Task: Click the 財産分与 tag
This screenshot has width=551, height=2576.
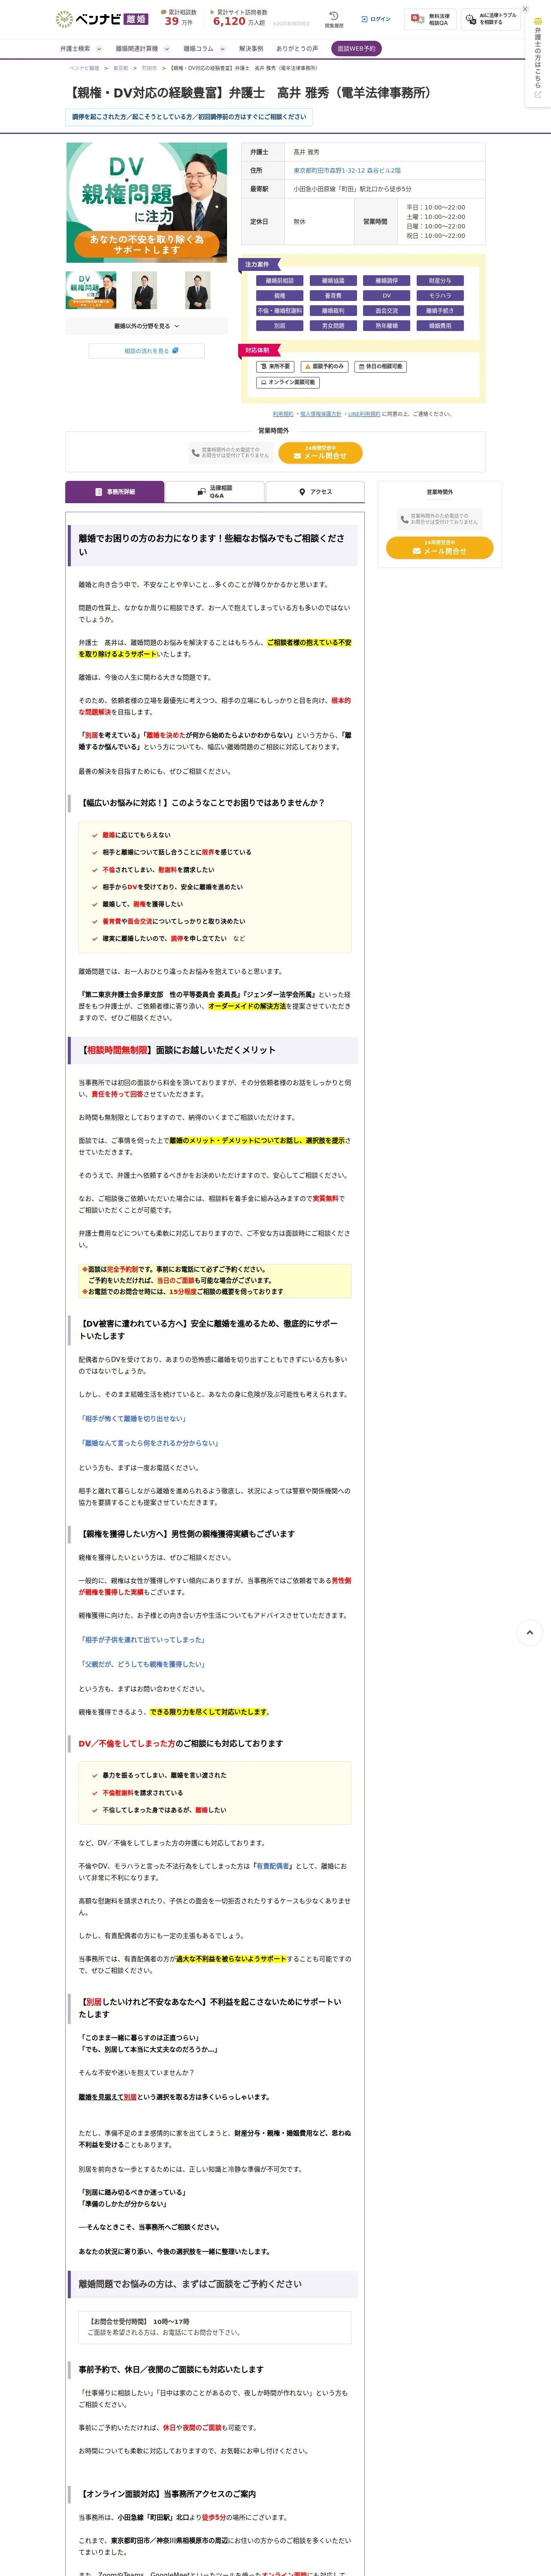Action: click(440, 281)
